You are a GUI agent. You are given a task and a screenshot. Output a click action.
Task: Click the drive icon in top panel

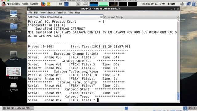85,4
